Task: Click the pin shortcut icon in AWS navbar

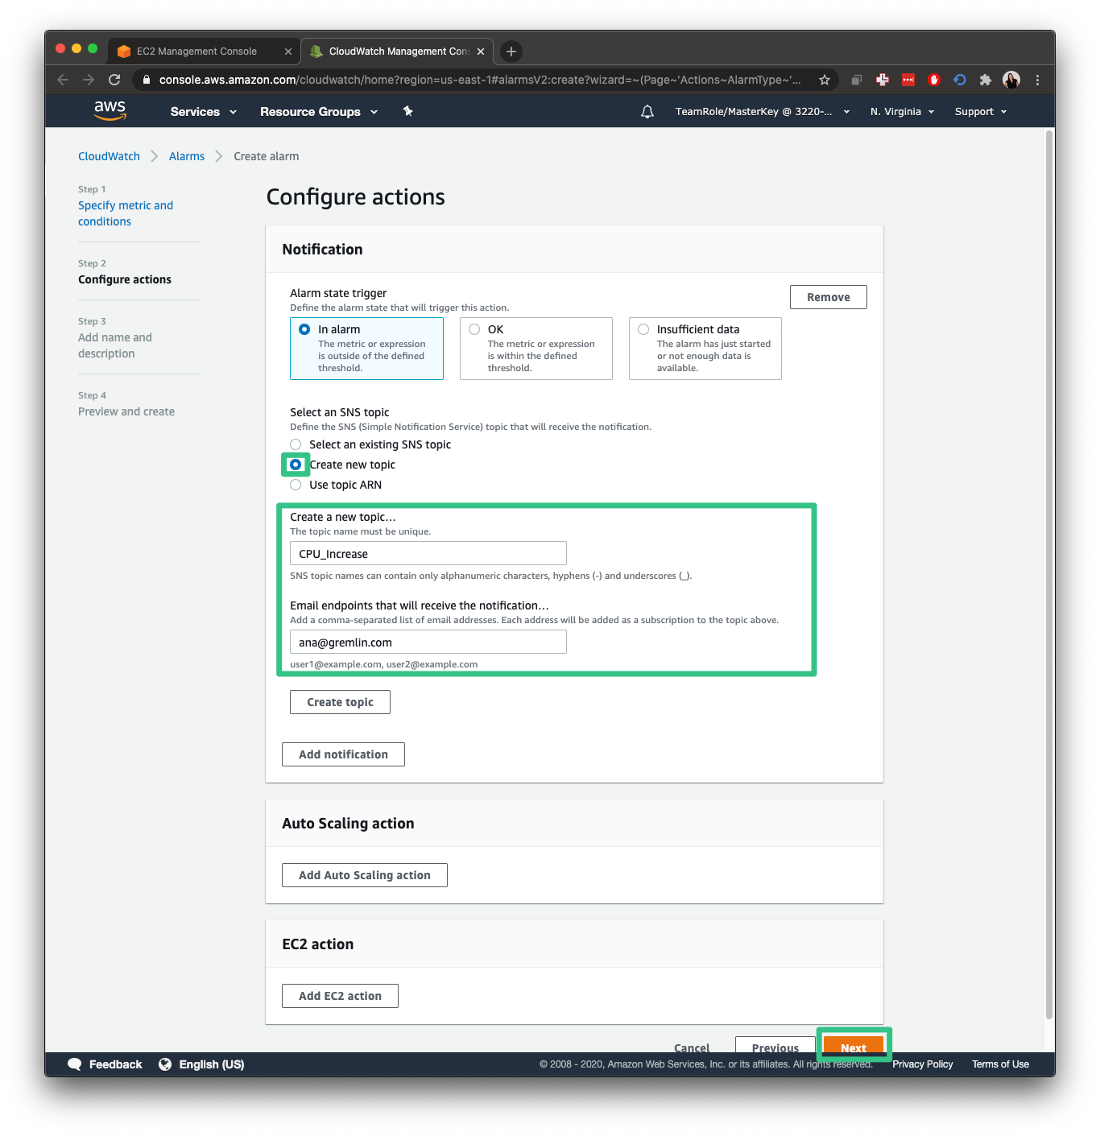Action: pos(408,111)
